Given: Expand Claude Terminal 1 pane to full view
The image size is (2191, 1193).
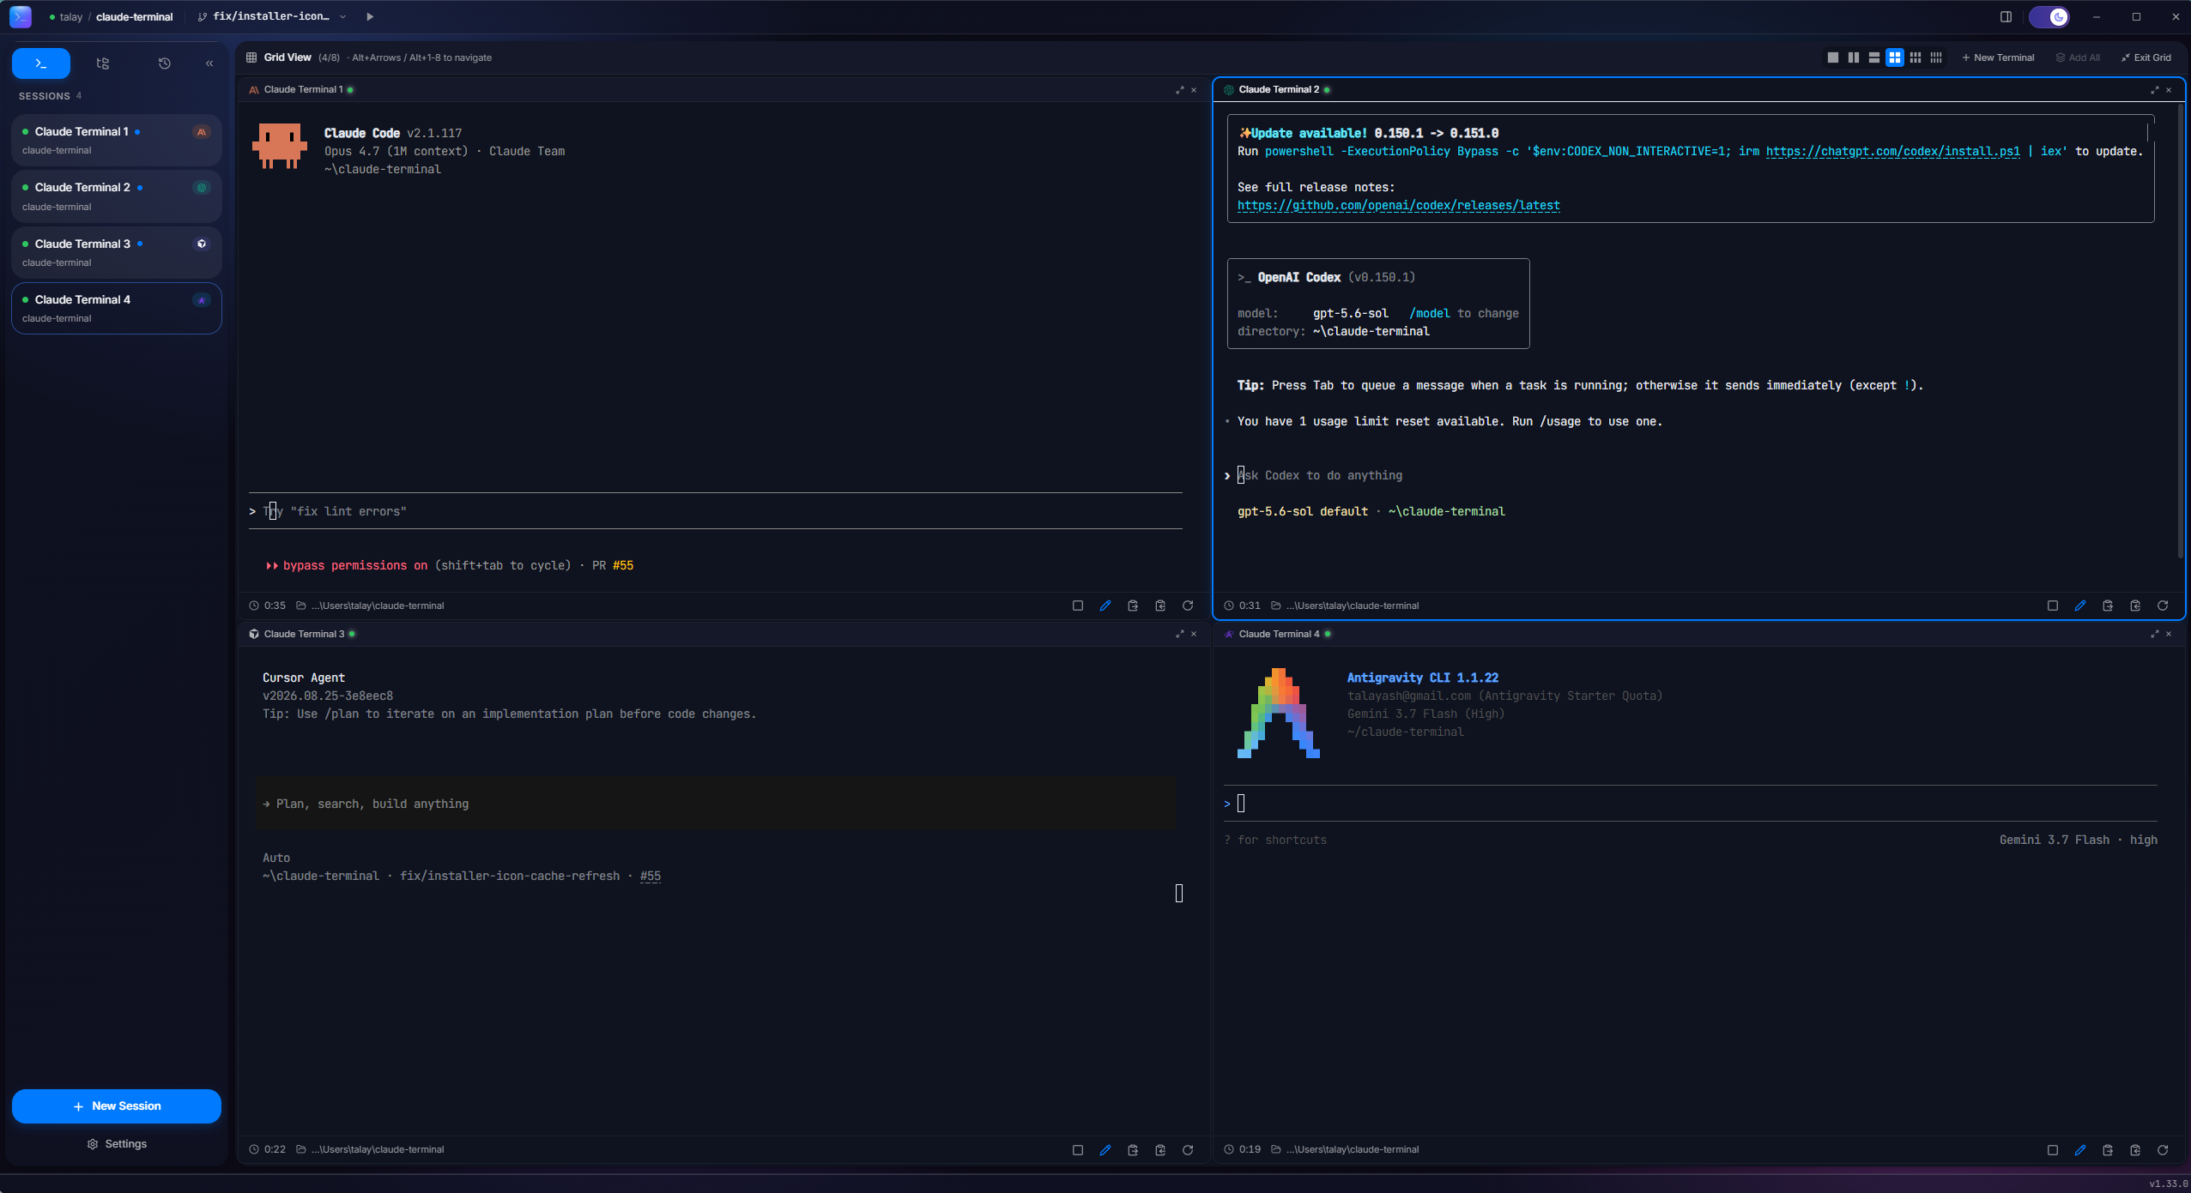Looking at the screenshot, I should (x=1180, y=90).
